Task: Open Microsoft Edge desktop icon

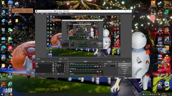Action: (3, 49)
